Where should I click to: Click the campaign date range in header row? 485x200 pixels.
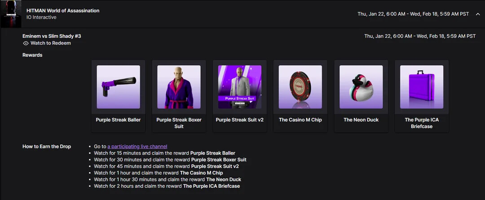point(413,14)
